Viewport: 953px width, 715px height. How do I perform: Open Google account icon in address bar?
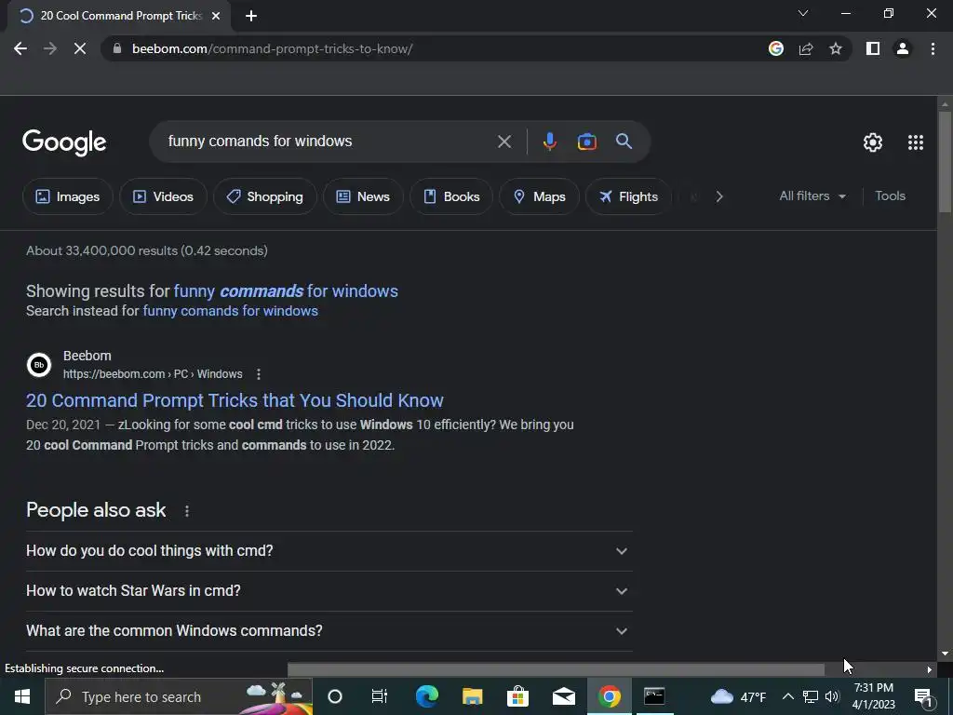click(776, 48)
